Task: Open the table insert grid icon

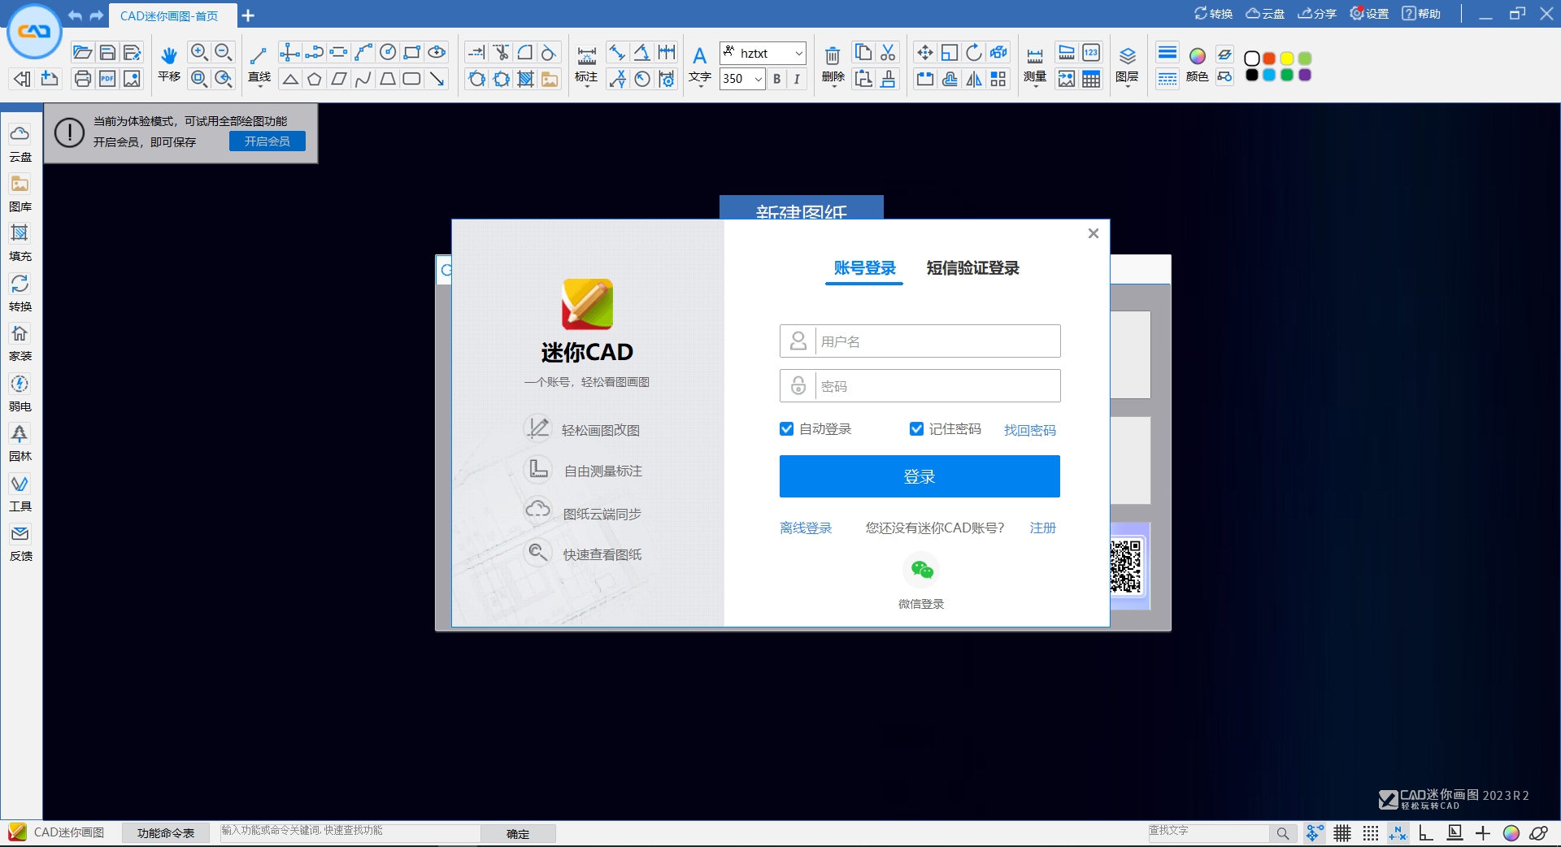Action: pyautogui.click(x=1091, y=79)
